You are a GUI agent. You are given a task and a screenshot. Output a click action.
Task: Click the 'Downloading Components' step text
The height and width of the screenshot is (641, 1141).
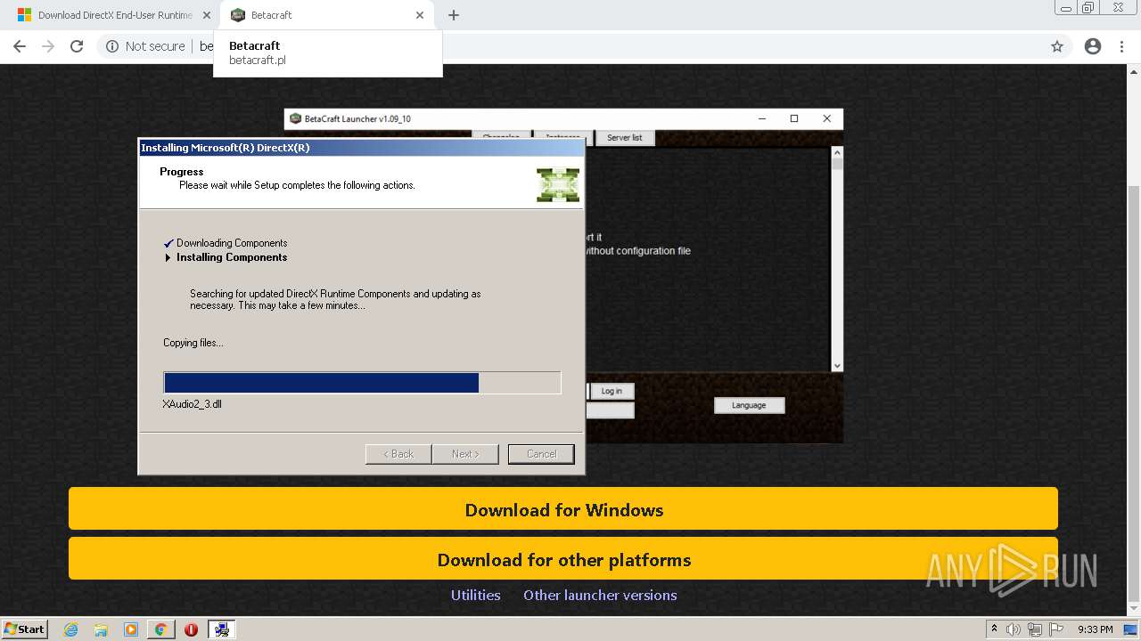click(232, 243)
